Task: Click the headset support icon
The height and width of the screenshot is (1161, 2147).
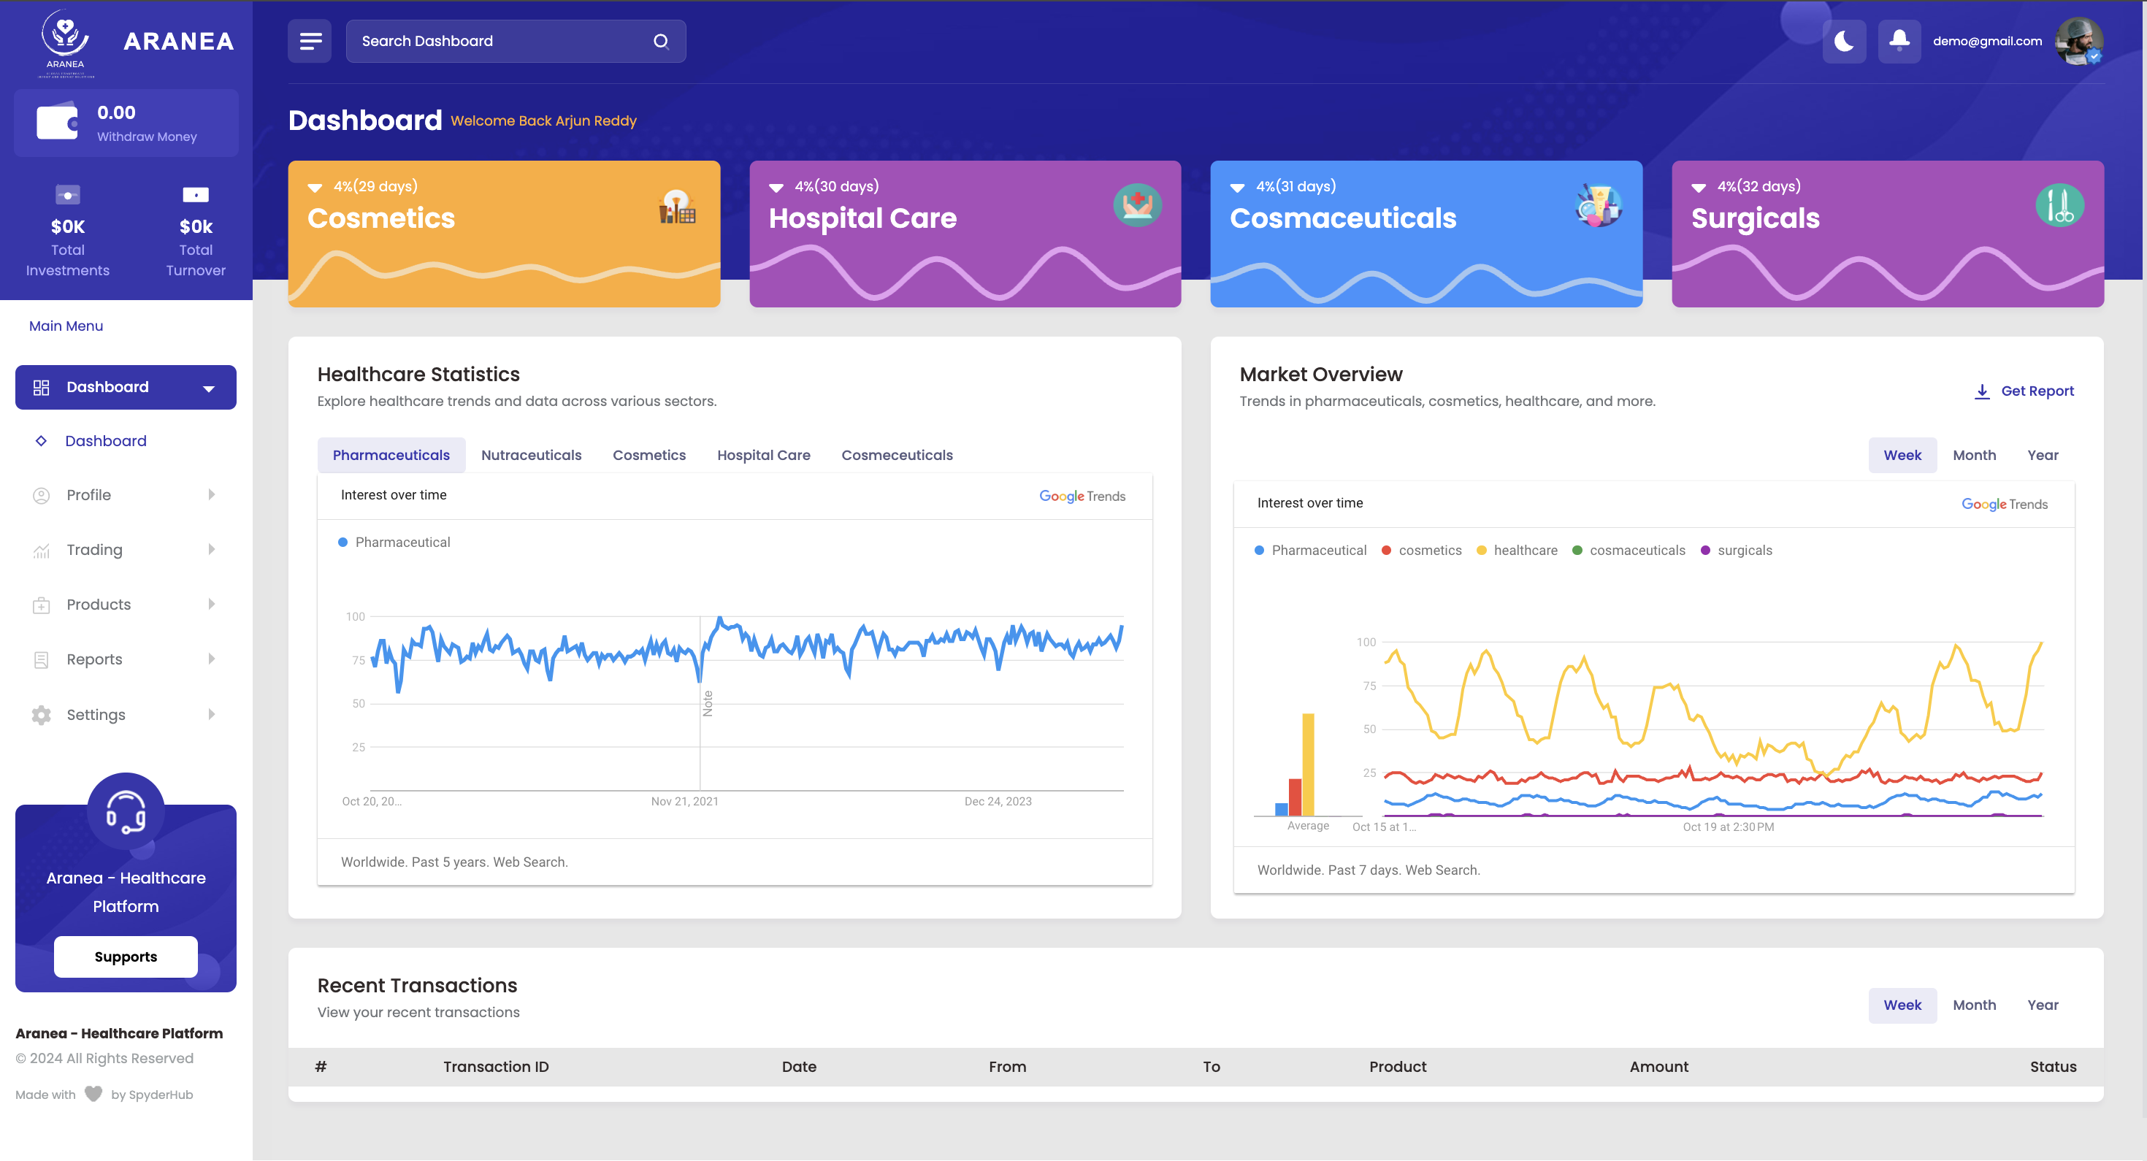Action: pos(126,812)
